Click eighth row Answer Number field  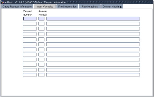point(41,55)
